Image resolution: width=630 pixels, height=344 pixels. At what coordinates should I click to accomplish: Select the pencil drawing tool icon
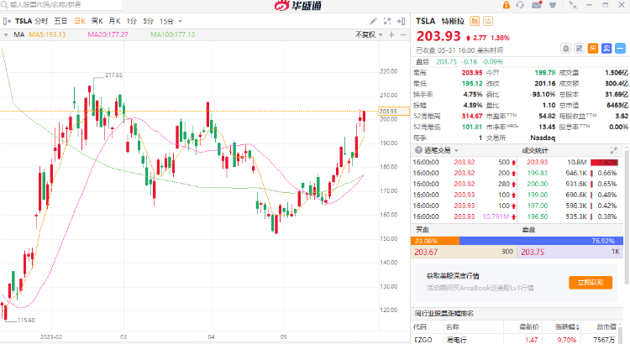point(373,21)
